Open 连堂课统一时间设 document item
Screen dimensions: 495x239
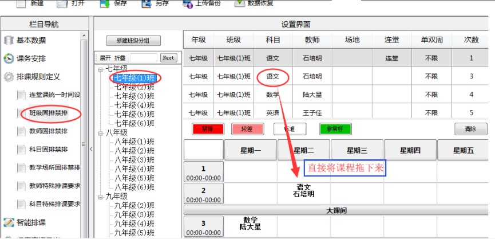(54, 95)
